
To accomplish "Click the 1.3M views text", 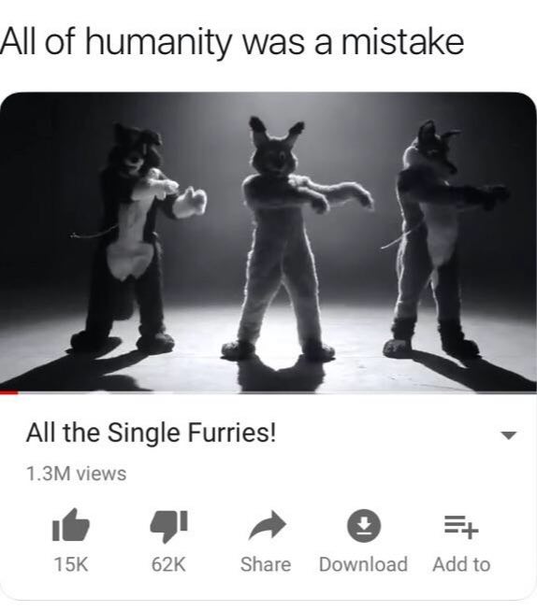I will (76, 474).
